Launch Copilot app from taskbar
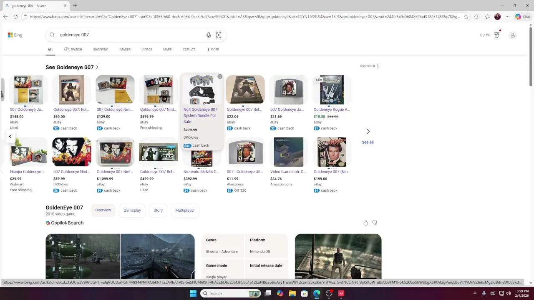The image size is (534, 300). click(280, 293)
